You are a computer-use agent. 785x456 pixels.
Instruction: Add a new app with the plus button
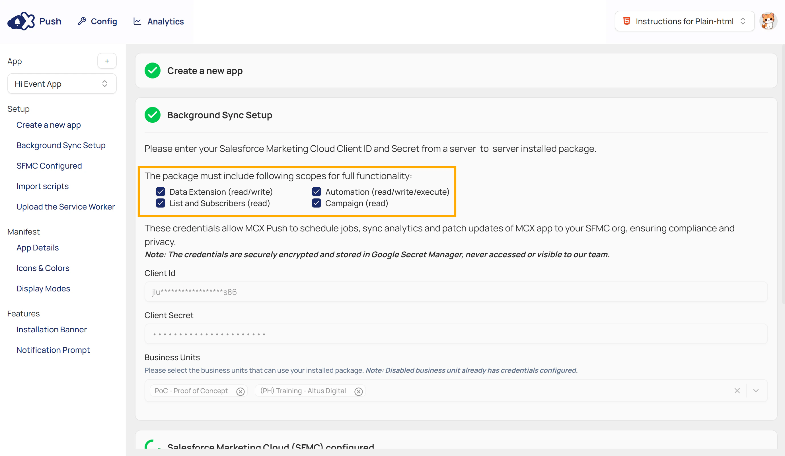[x=107, y=61]
